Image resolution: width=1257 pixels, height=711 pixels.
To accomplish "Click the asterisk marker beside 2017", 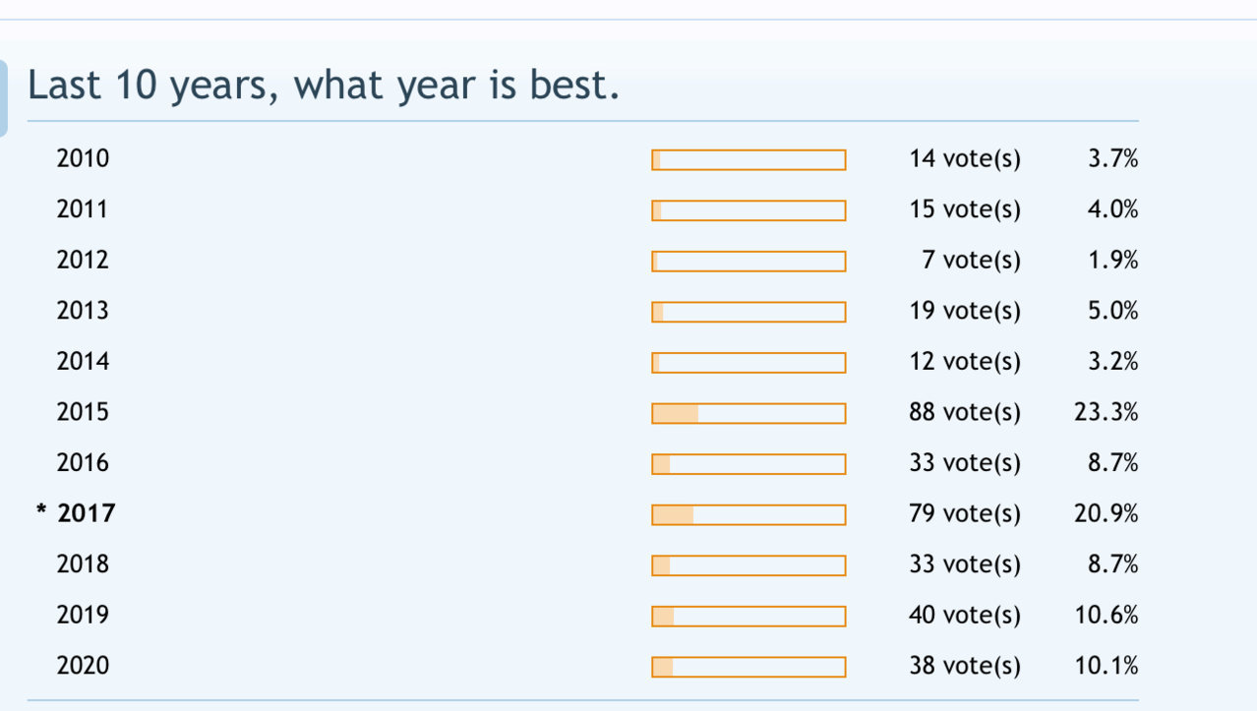I will click(x=41, y=511).
